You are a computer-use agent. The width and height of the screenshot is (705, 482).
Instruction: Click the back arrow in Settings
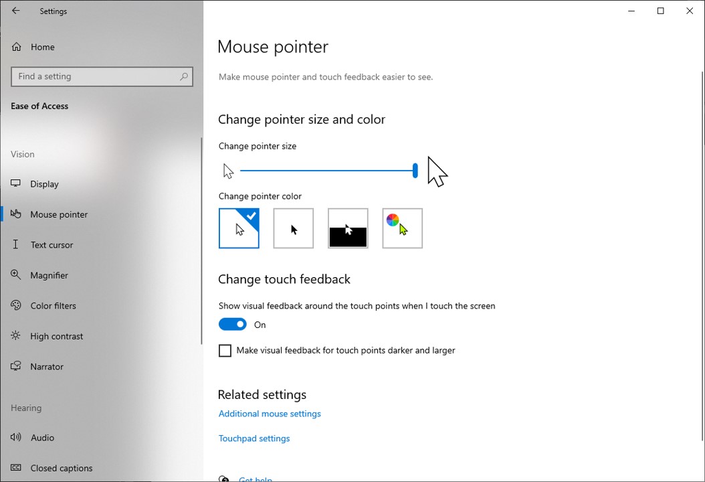[x=16, y=11]
